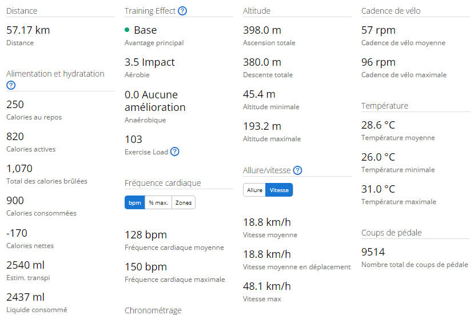Click the 128 bpm average heart rate

146,235
